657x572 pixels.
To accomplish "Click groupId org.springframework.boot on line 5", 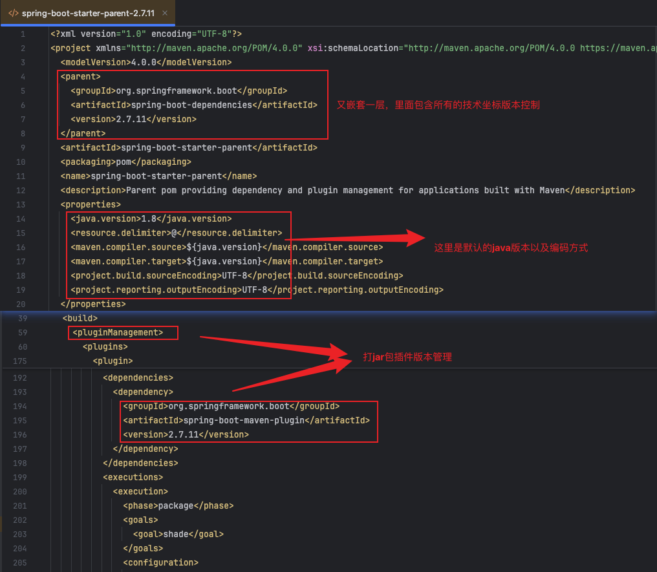I will (179, 91).
